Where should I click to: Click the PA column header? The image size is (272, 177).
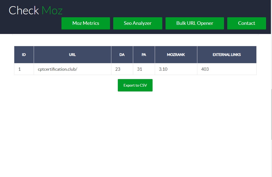(144, 55)
